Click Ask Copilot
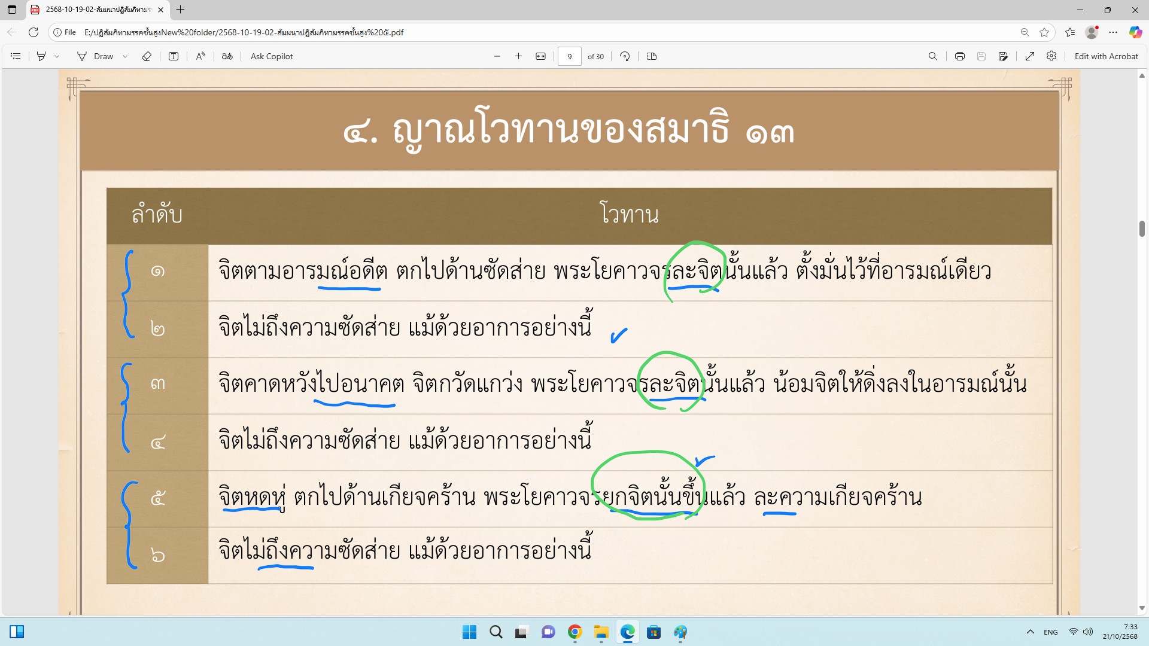The width and height of the screenshot is (1149, 646). pyautogui.click(x=272, y=56)
